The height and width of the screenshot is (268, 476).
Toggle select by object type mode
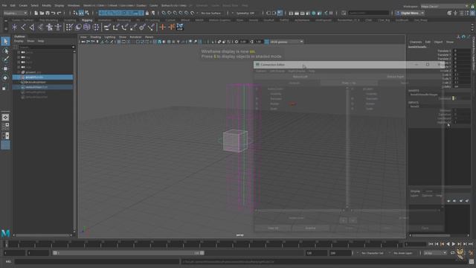coord(81,13)
